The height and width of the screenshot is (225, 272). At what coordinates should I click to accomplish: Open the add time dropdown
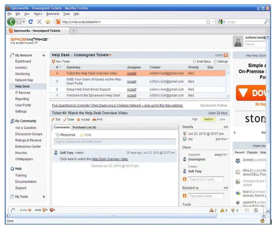click(x=222, y=139)
